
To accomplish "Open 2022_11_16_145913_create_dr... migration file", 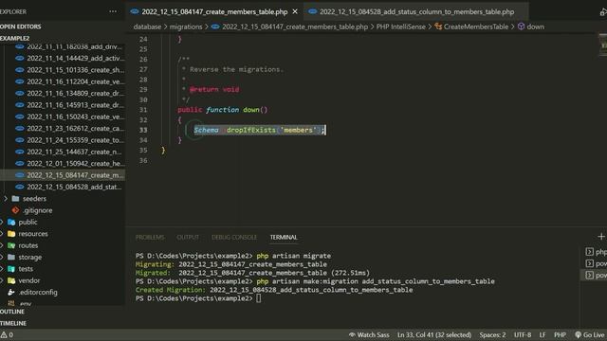I will click(76, 105).
